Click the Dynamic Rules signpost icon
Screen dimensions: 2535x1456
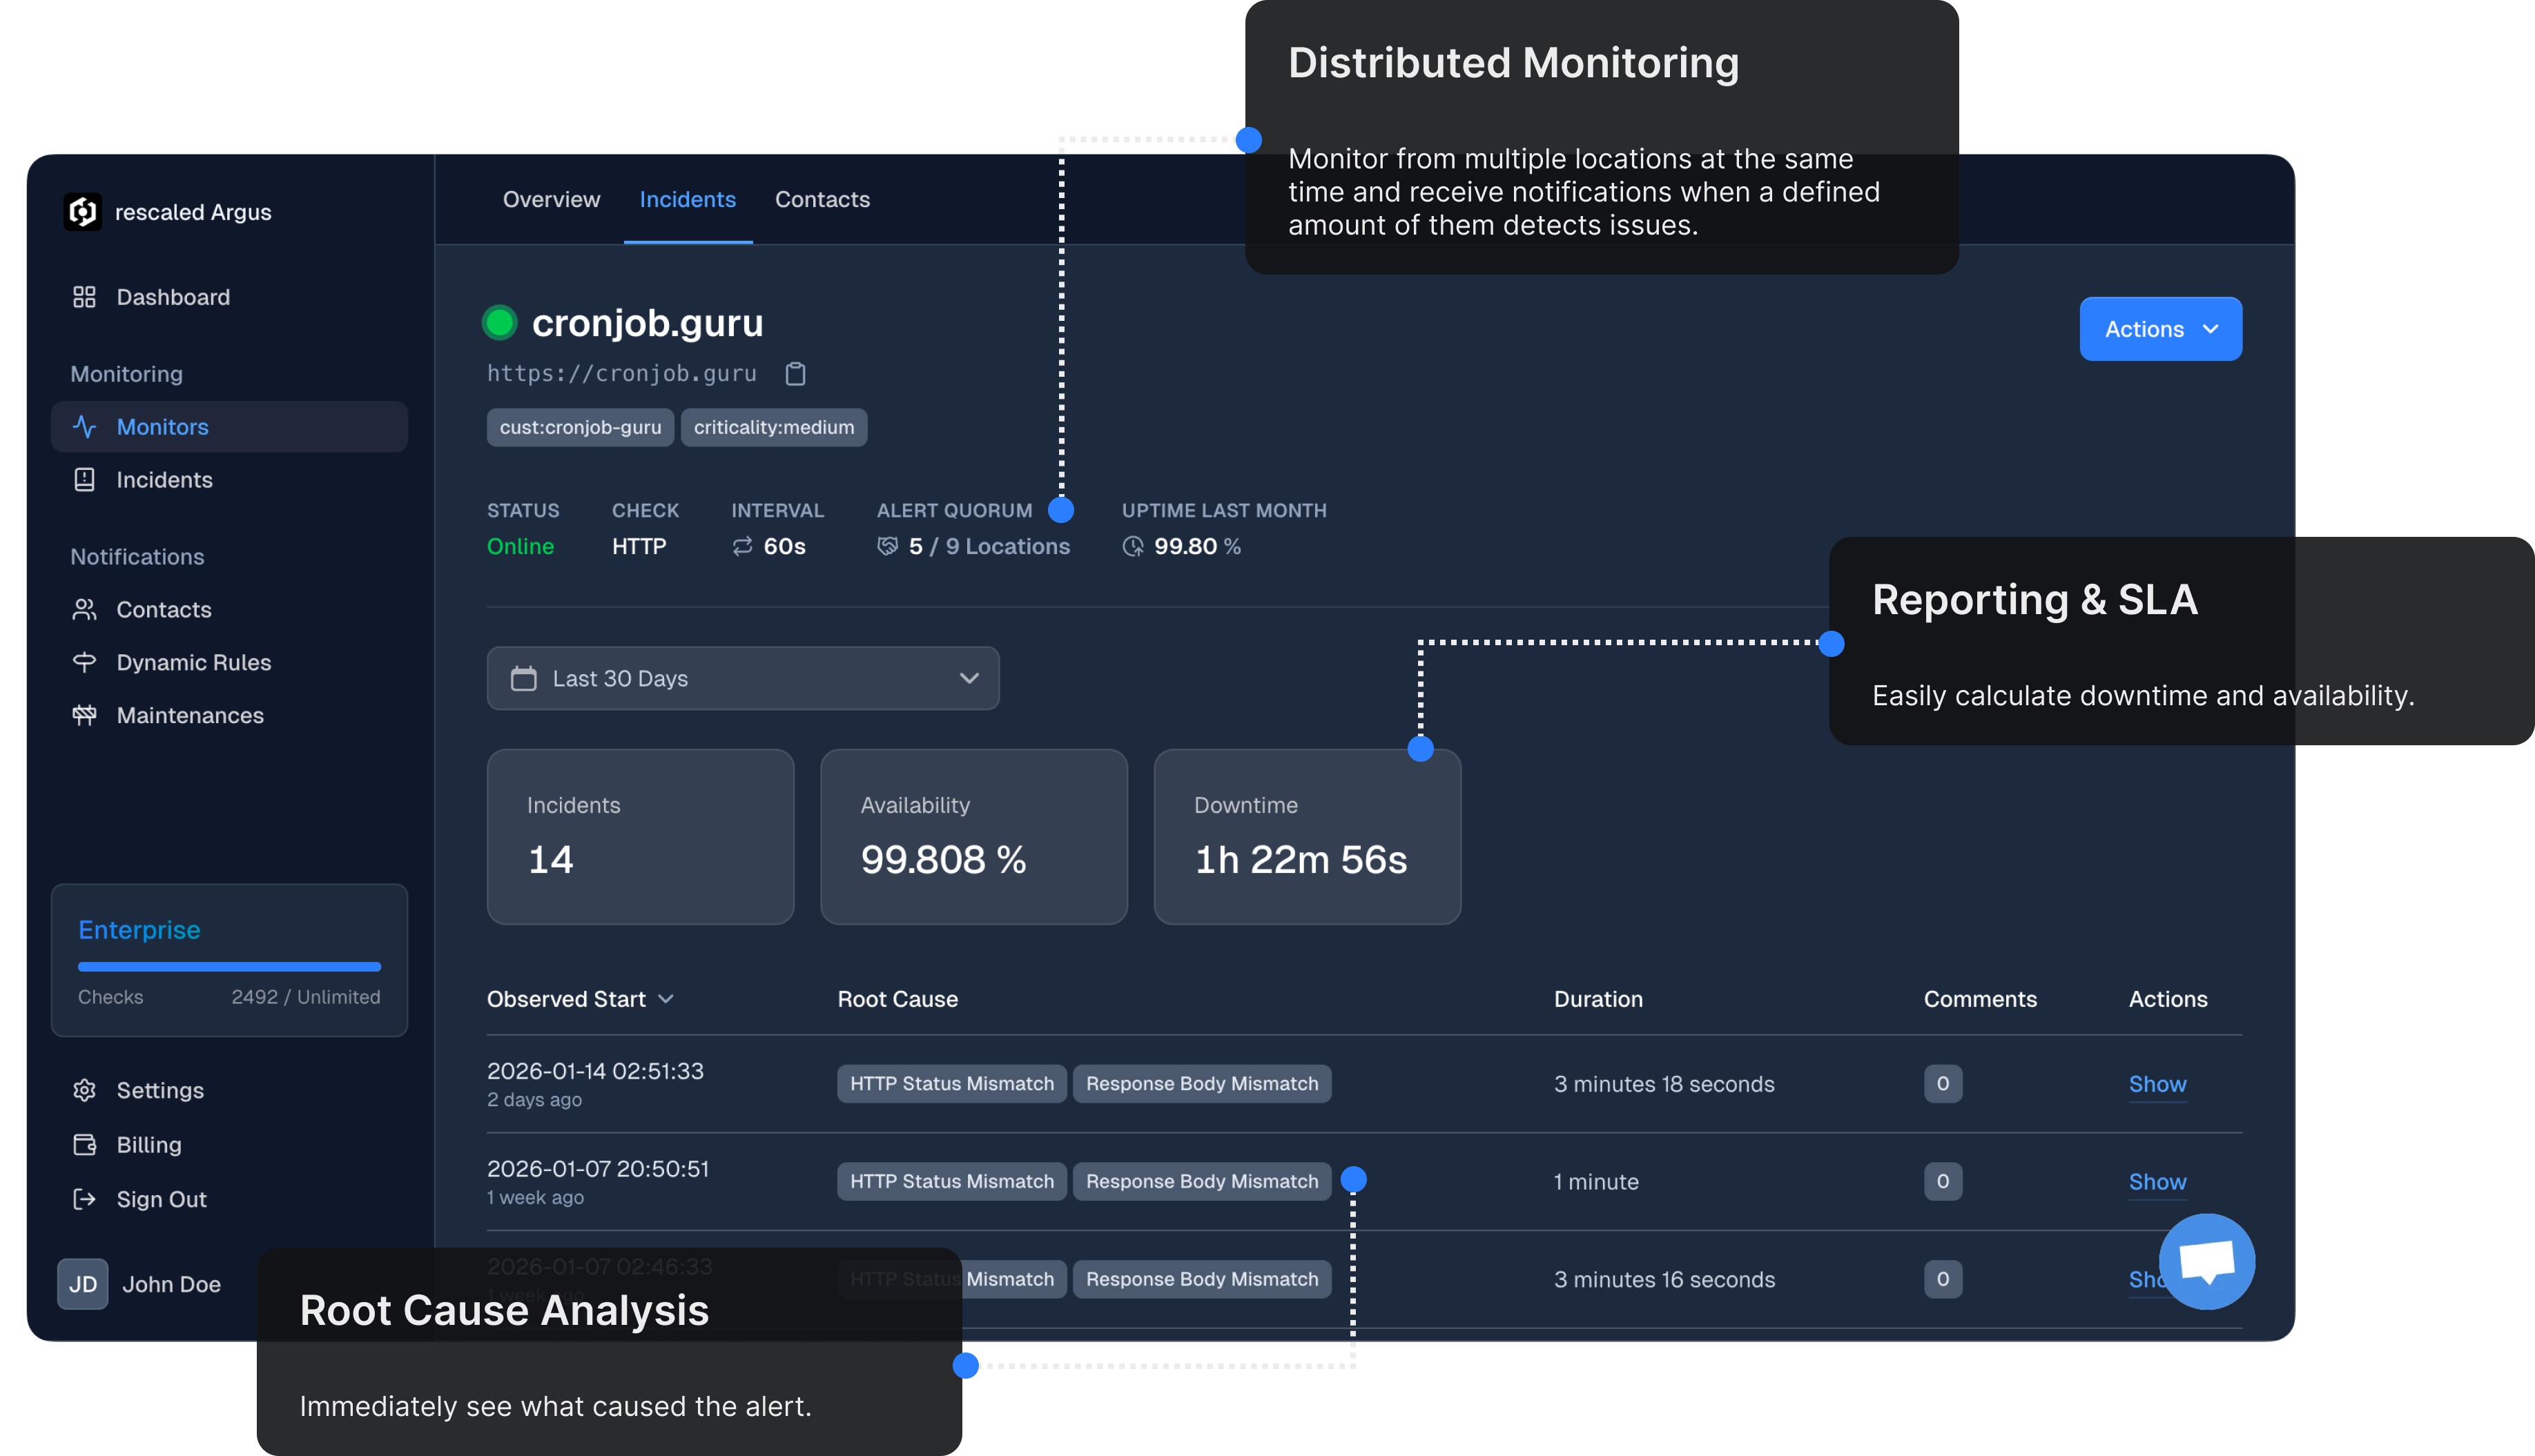84,662
